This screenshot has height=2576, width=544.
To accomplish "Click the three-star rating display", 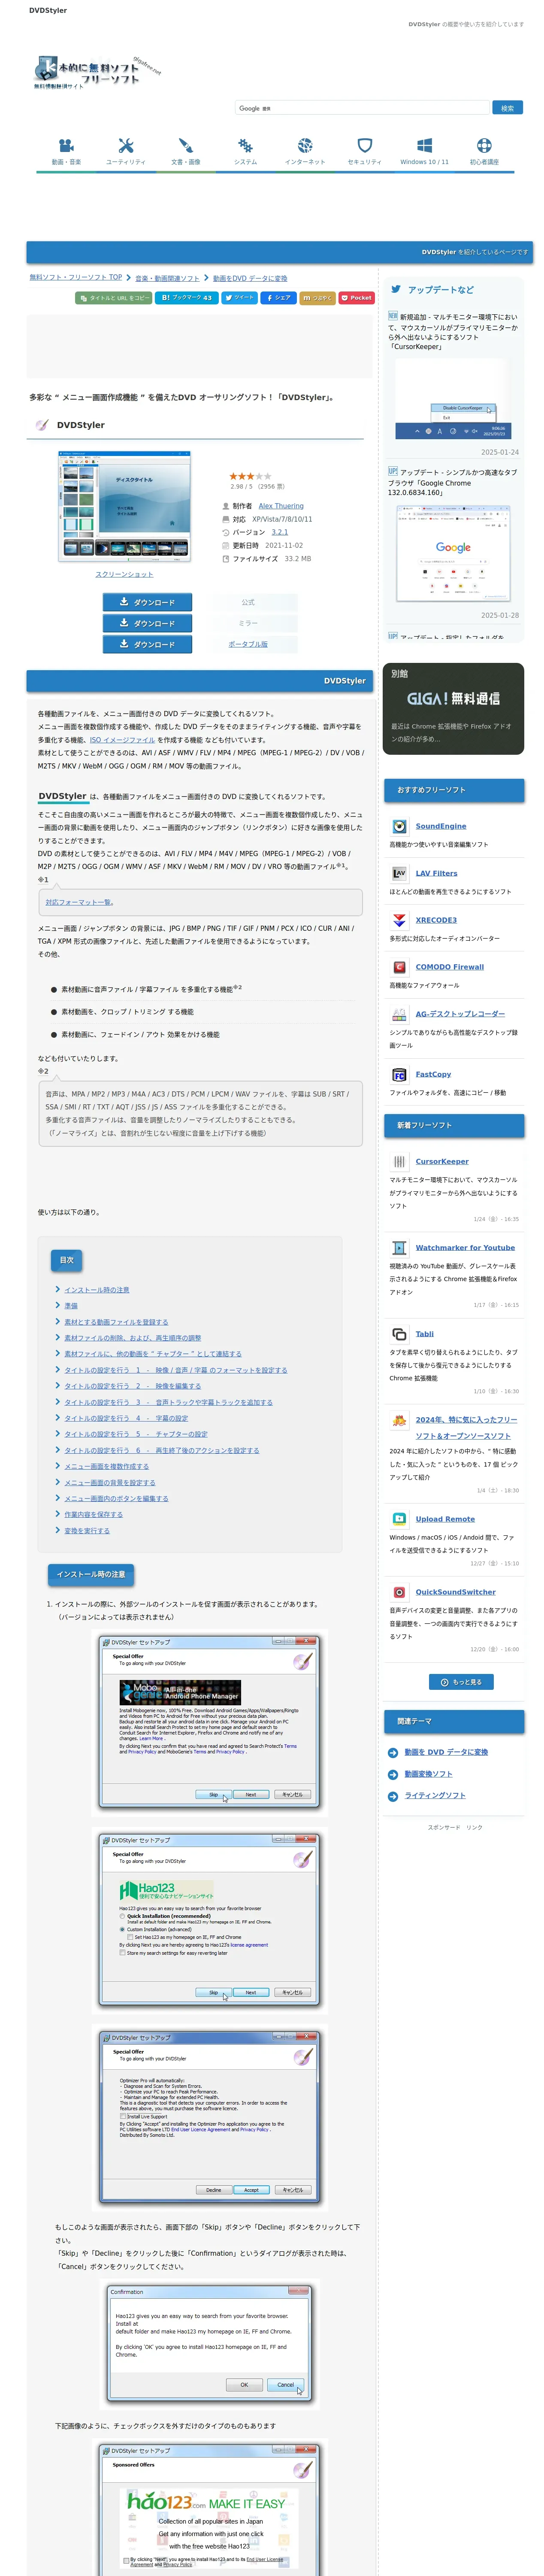I will click(250, 476).
